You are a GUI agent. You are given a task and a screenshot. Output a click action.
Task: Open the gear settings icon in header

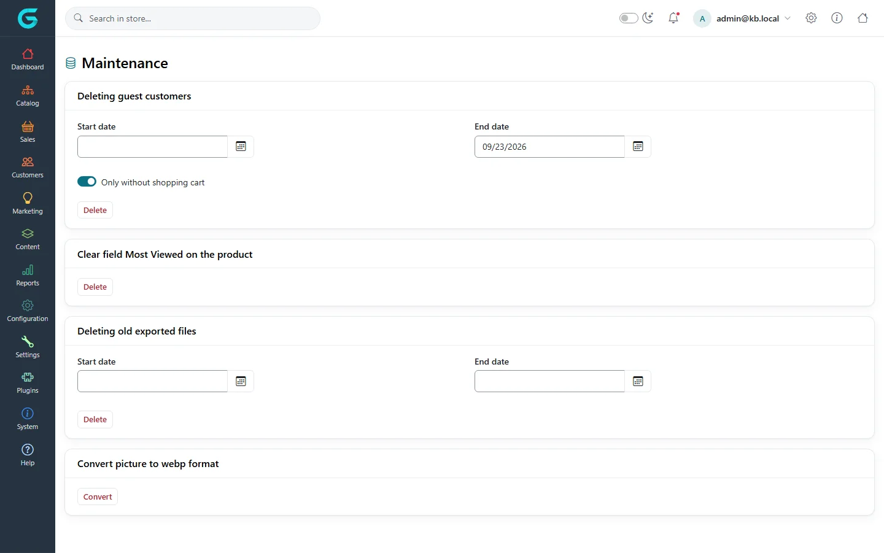tap(811, 18)
